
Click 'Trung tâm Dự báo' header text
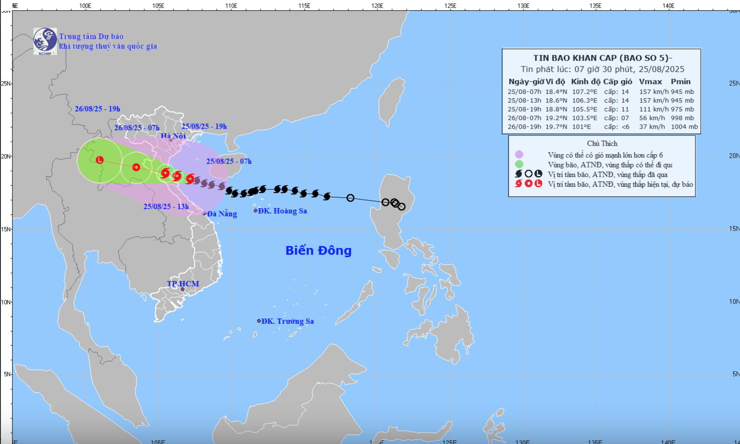[x=91, y=37]
